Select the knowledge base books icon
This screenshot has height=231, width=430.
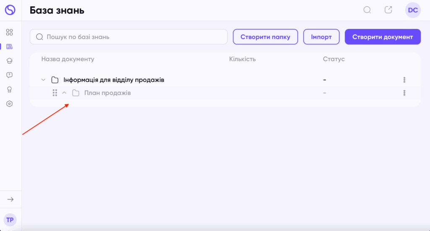point(9,47)
